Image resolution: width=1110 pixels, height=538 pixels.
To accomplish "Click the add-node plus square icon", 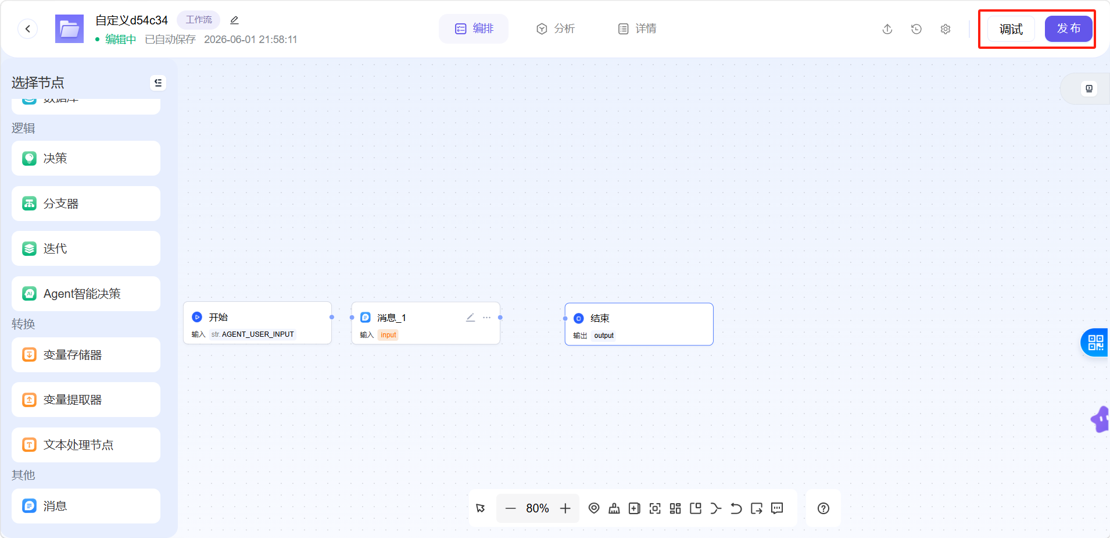I will pos(635,508).
